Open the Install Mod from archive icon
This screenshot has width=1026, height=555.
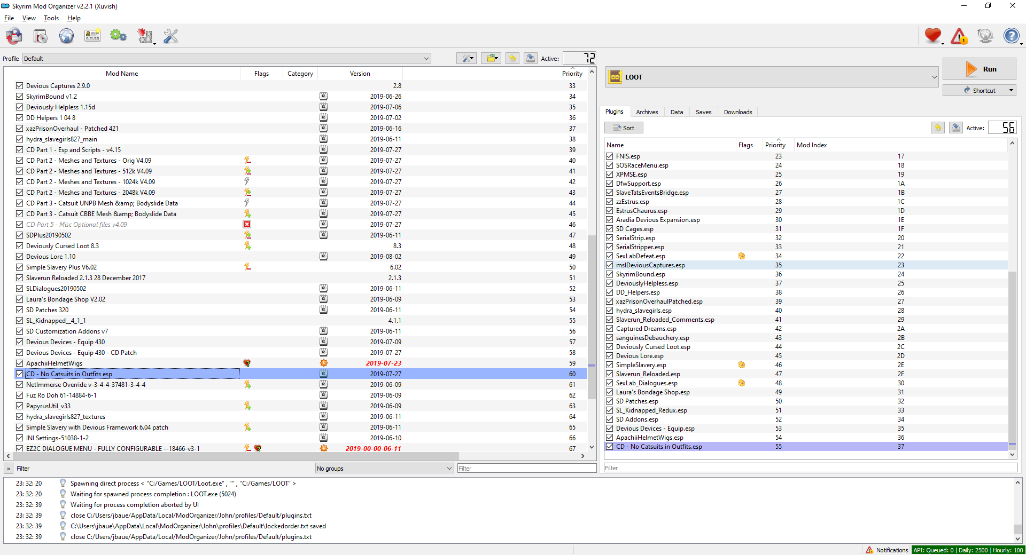click(x=40, y=36)
